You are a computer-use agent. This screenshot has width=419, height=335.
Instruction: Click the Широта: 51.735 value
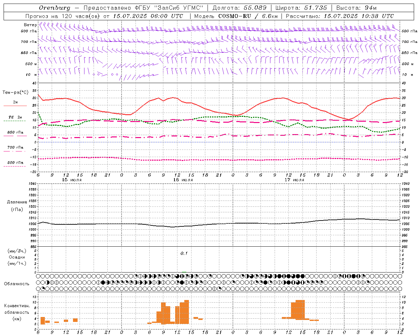pos(301,8)
